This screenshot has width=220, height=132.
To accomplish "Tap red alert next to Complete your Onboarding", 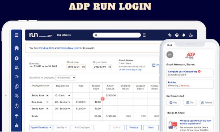I will pos(199,71).
